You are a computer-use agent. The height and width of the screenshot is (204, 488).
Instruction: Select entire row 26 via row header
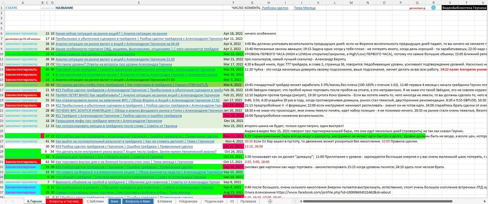tap(2, 136)
